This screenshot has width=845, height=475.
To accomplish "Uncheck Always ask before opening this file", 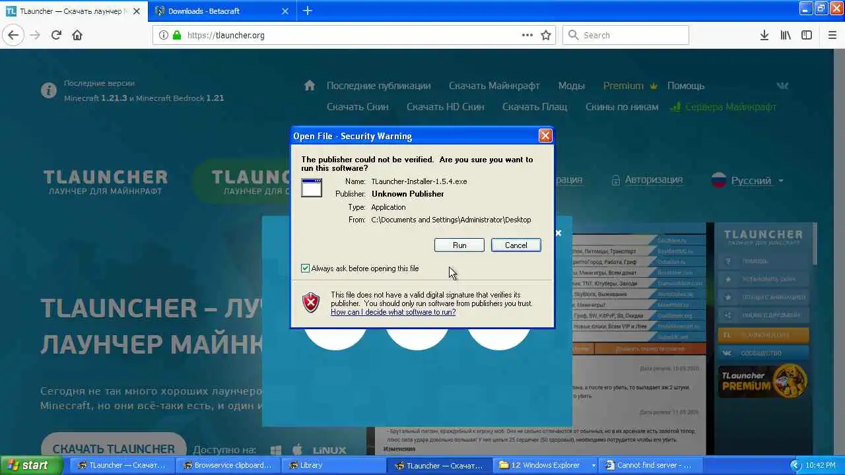I will pos(305,269).
